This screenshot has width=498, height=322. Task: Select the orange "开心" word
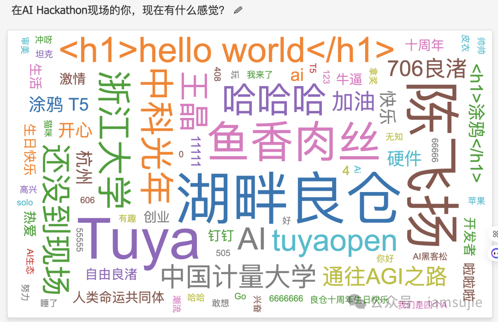(x=75, y=131)
